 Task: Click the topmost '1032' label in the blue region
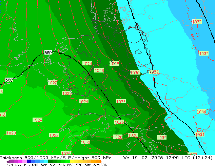[x=197, y=22]
